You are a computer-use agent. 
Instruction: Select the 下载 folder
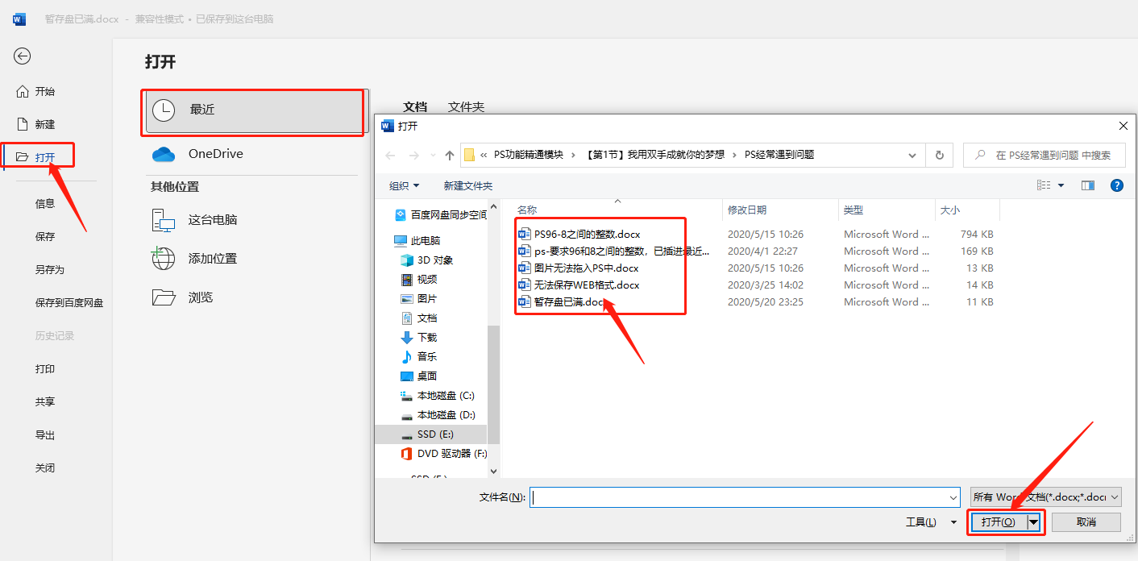point(419,338)
